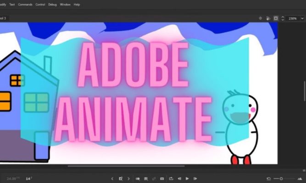This screenshot has width=306, height=183.
Task: Select the rotation tool icon in stage bar
Action: 268,18
